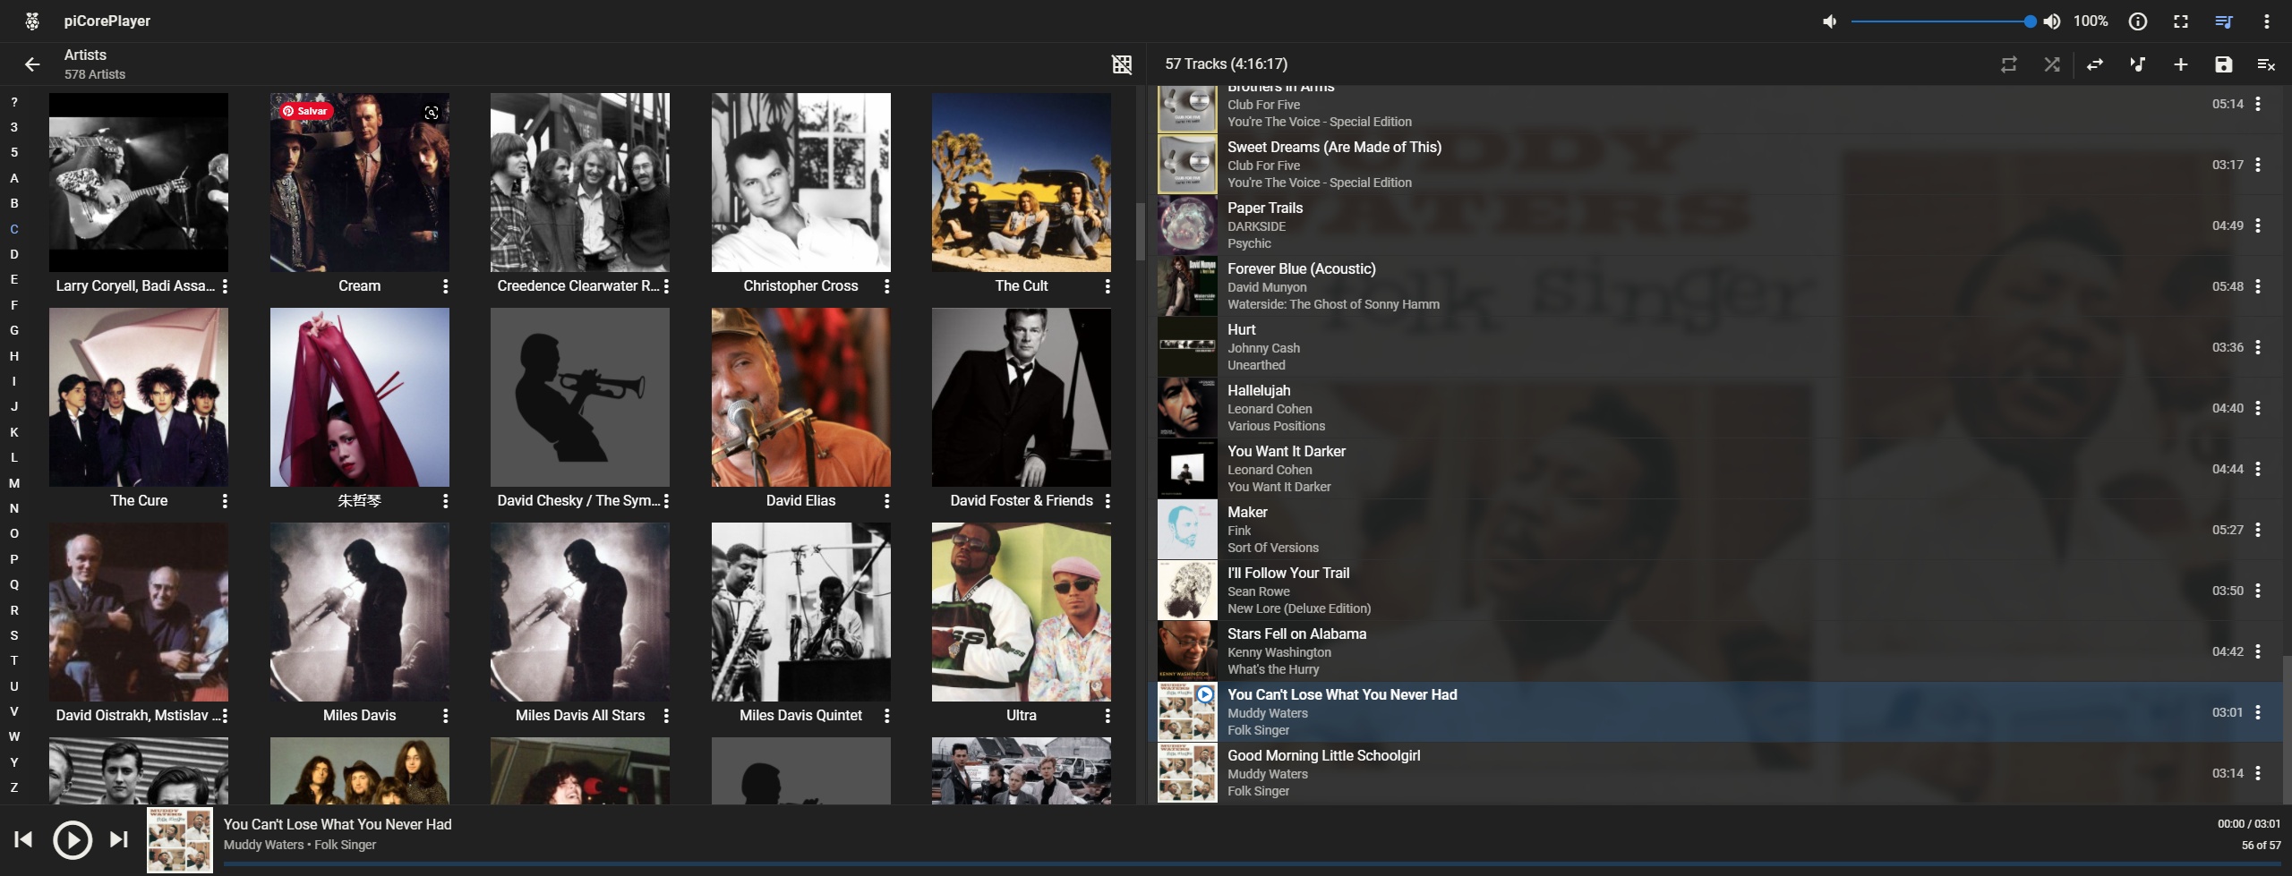
Task: Open track menu for Maker
Action: 2258,530
